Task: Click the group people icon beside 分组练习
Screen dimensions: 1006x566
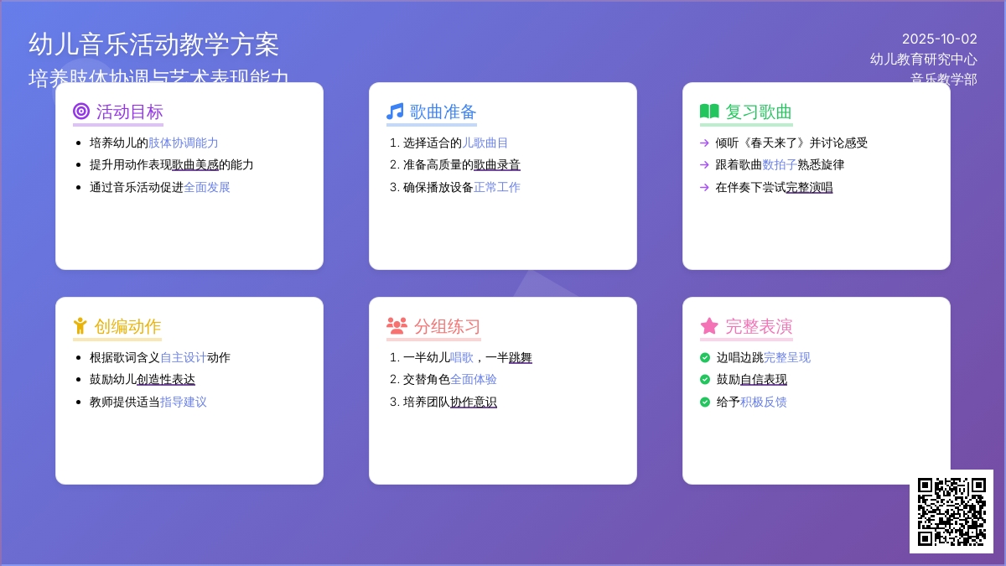Action: pos(397,326)
